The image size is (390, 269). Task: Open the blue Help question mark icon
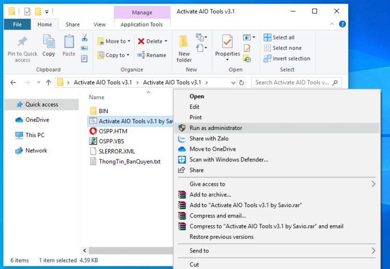[x=342, y=24]
